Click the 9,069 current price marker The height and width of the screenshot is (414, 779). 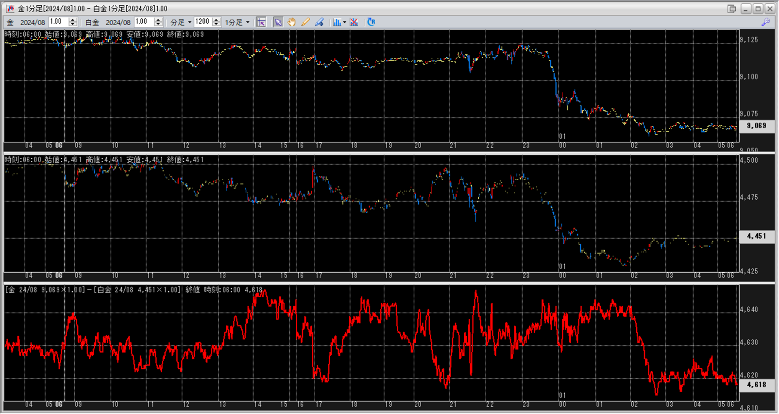tap(756, 126)
